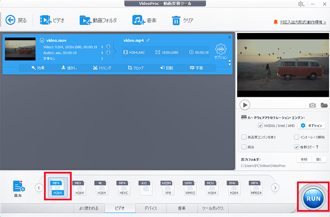Play the preview video
330x217 pixels.
[245, 105]
